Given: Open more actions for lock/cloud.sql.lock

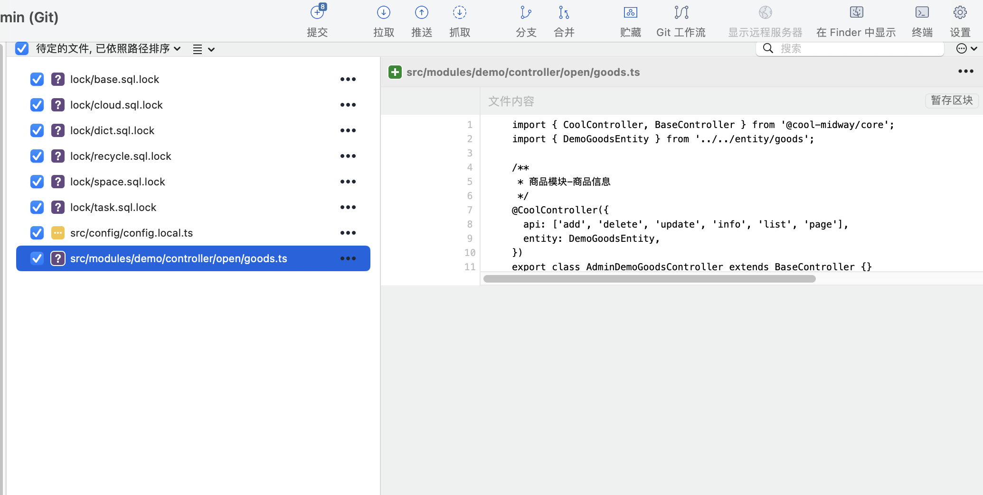Looking at the screenshot, I should pos(348,105).
